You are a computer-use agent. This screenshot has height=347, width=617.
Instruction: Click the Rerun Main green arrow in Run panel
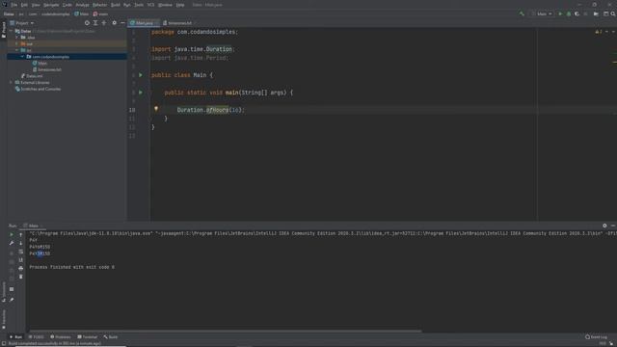pos(12,234)
